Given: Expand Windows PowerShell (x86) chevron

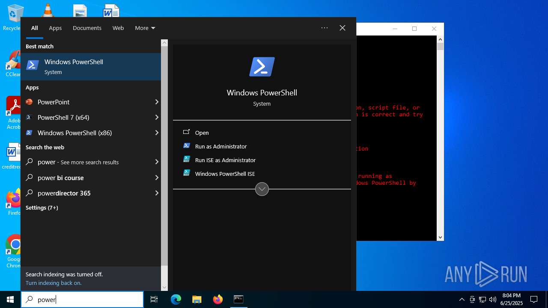Looking at the screenshot, I should [x=157, y=133].
